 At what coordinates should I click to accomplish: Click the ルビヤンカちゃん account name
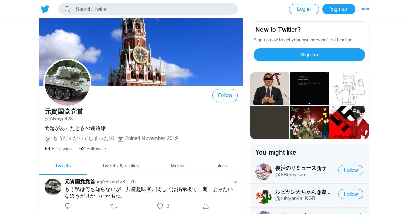303,192
